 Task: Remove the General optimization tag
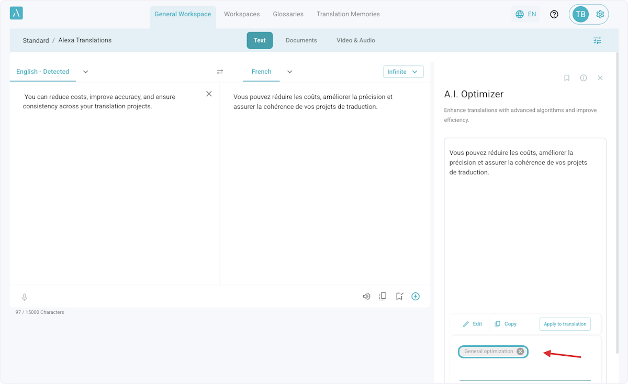pos(520,352)
